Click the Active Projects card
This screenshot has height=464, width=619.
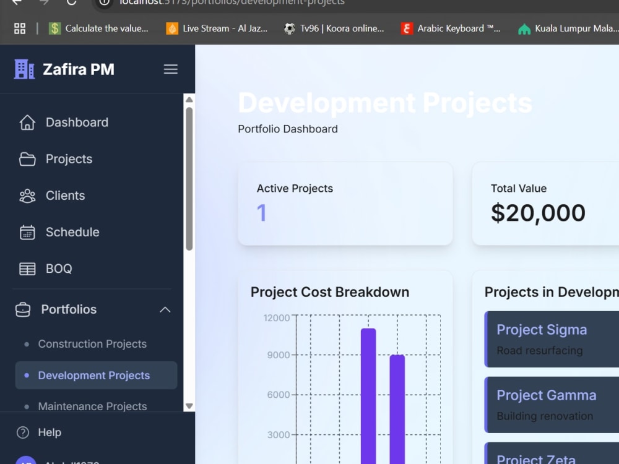click(345, 204)
